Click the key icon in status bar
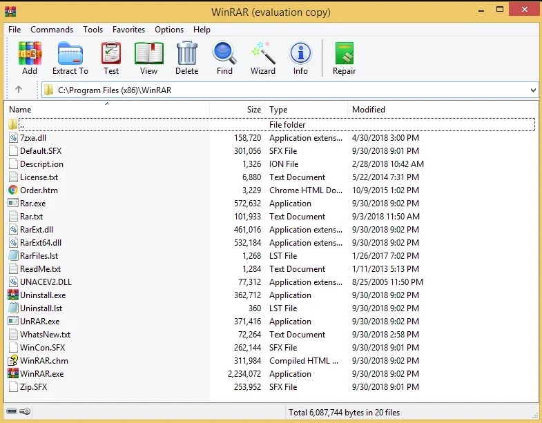Screen dimensions: 542x423 point(25,411)
